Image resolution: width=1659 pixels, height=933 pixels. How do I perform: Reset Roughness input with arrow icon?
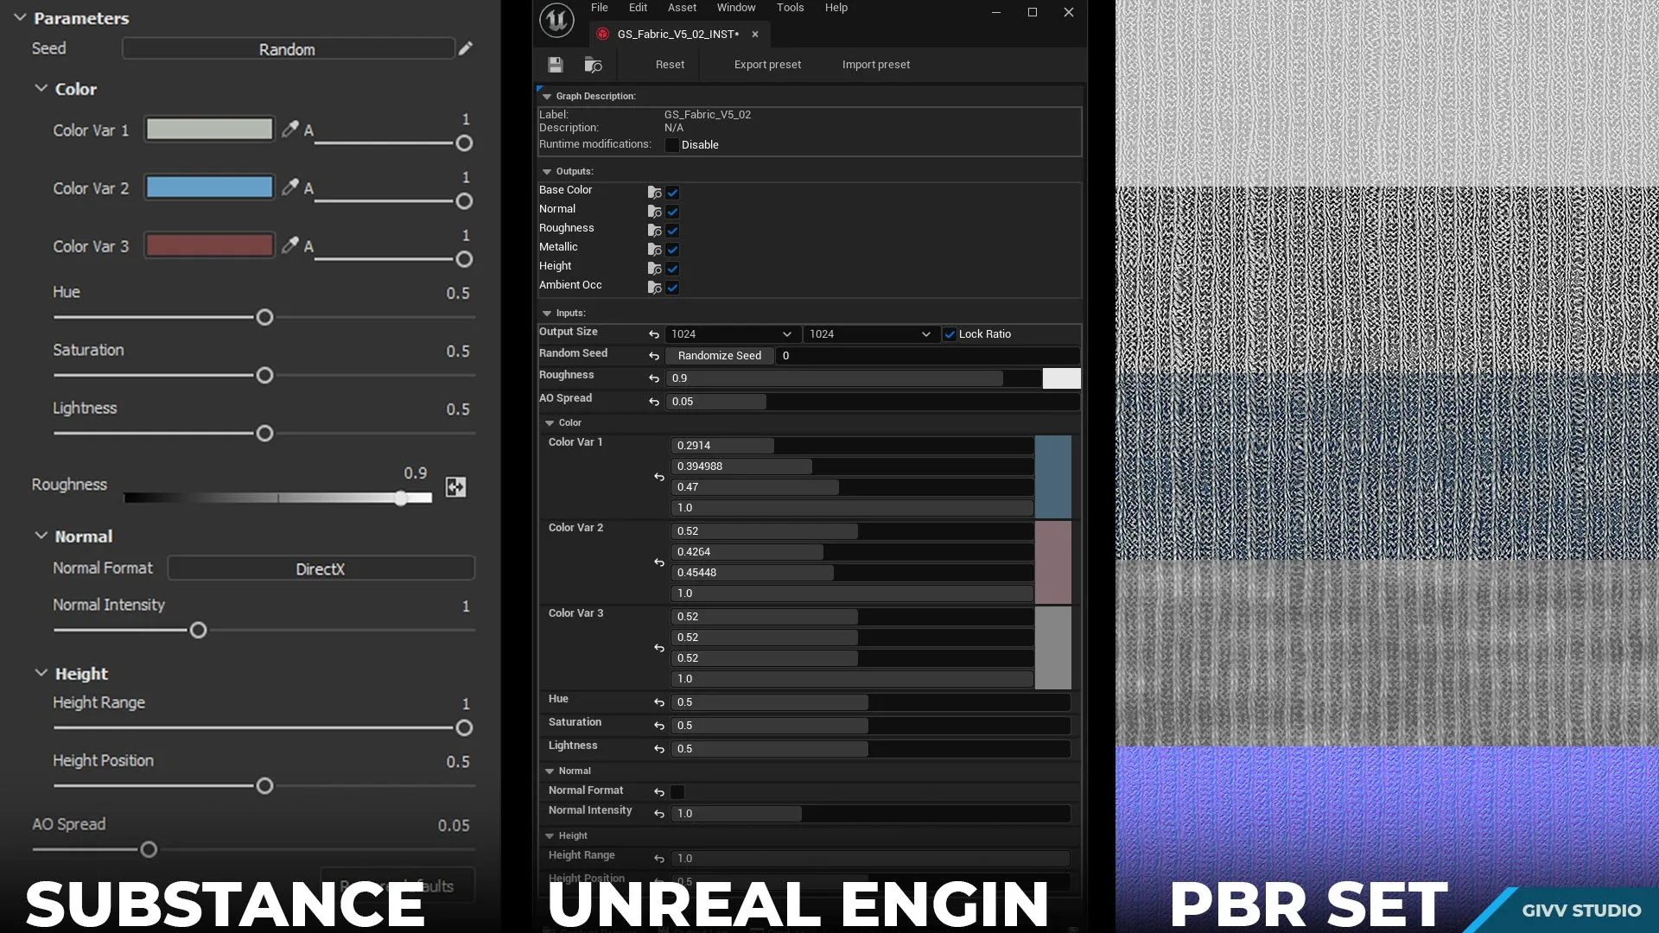click(654, 378)
